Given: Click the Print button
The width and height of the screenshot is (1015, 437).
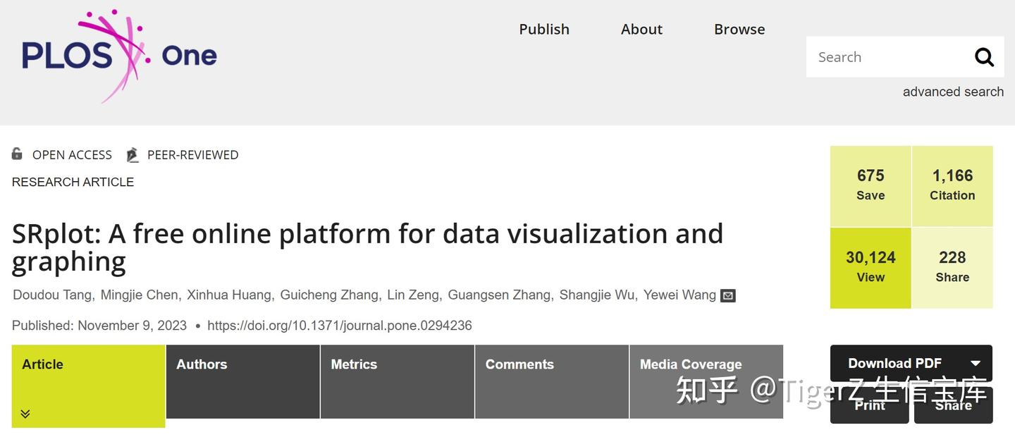Looking at the screenshot, I should (869, 405).
